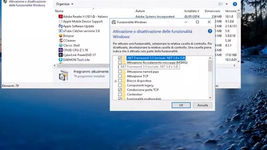Click the programs list horizontal scrollbar thumb
The image size is (267, 150).
(x=83, y=65)
